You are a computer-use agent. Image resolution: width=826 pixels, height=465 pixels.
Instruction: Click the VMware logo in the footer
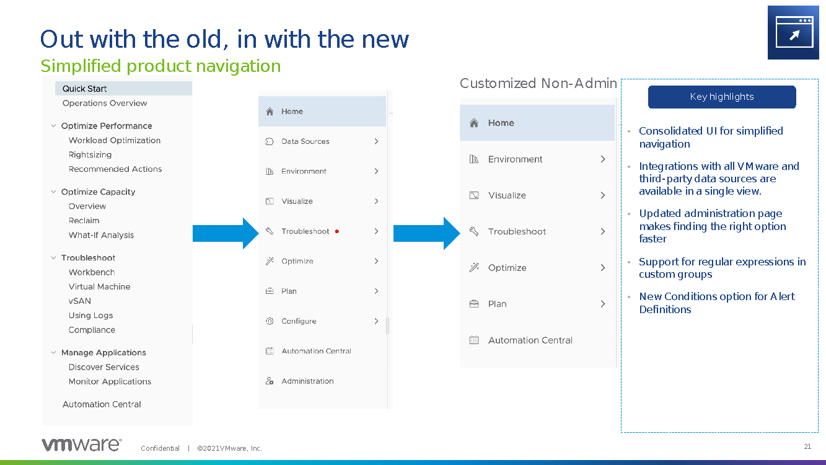click(81, 445)
